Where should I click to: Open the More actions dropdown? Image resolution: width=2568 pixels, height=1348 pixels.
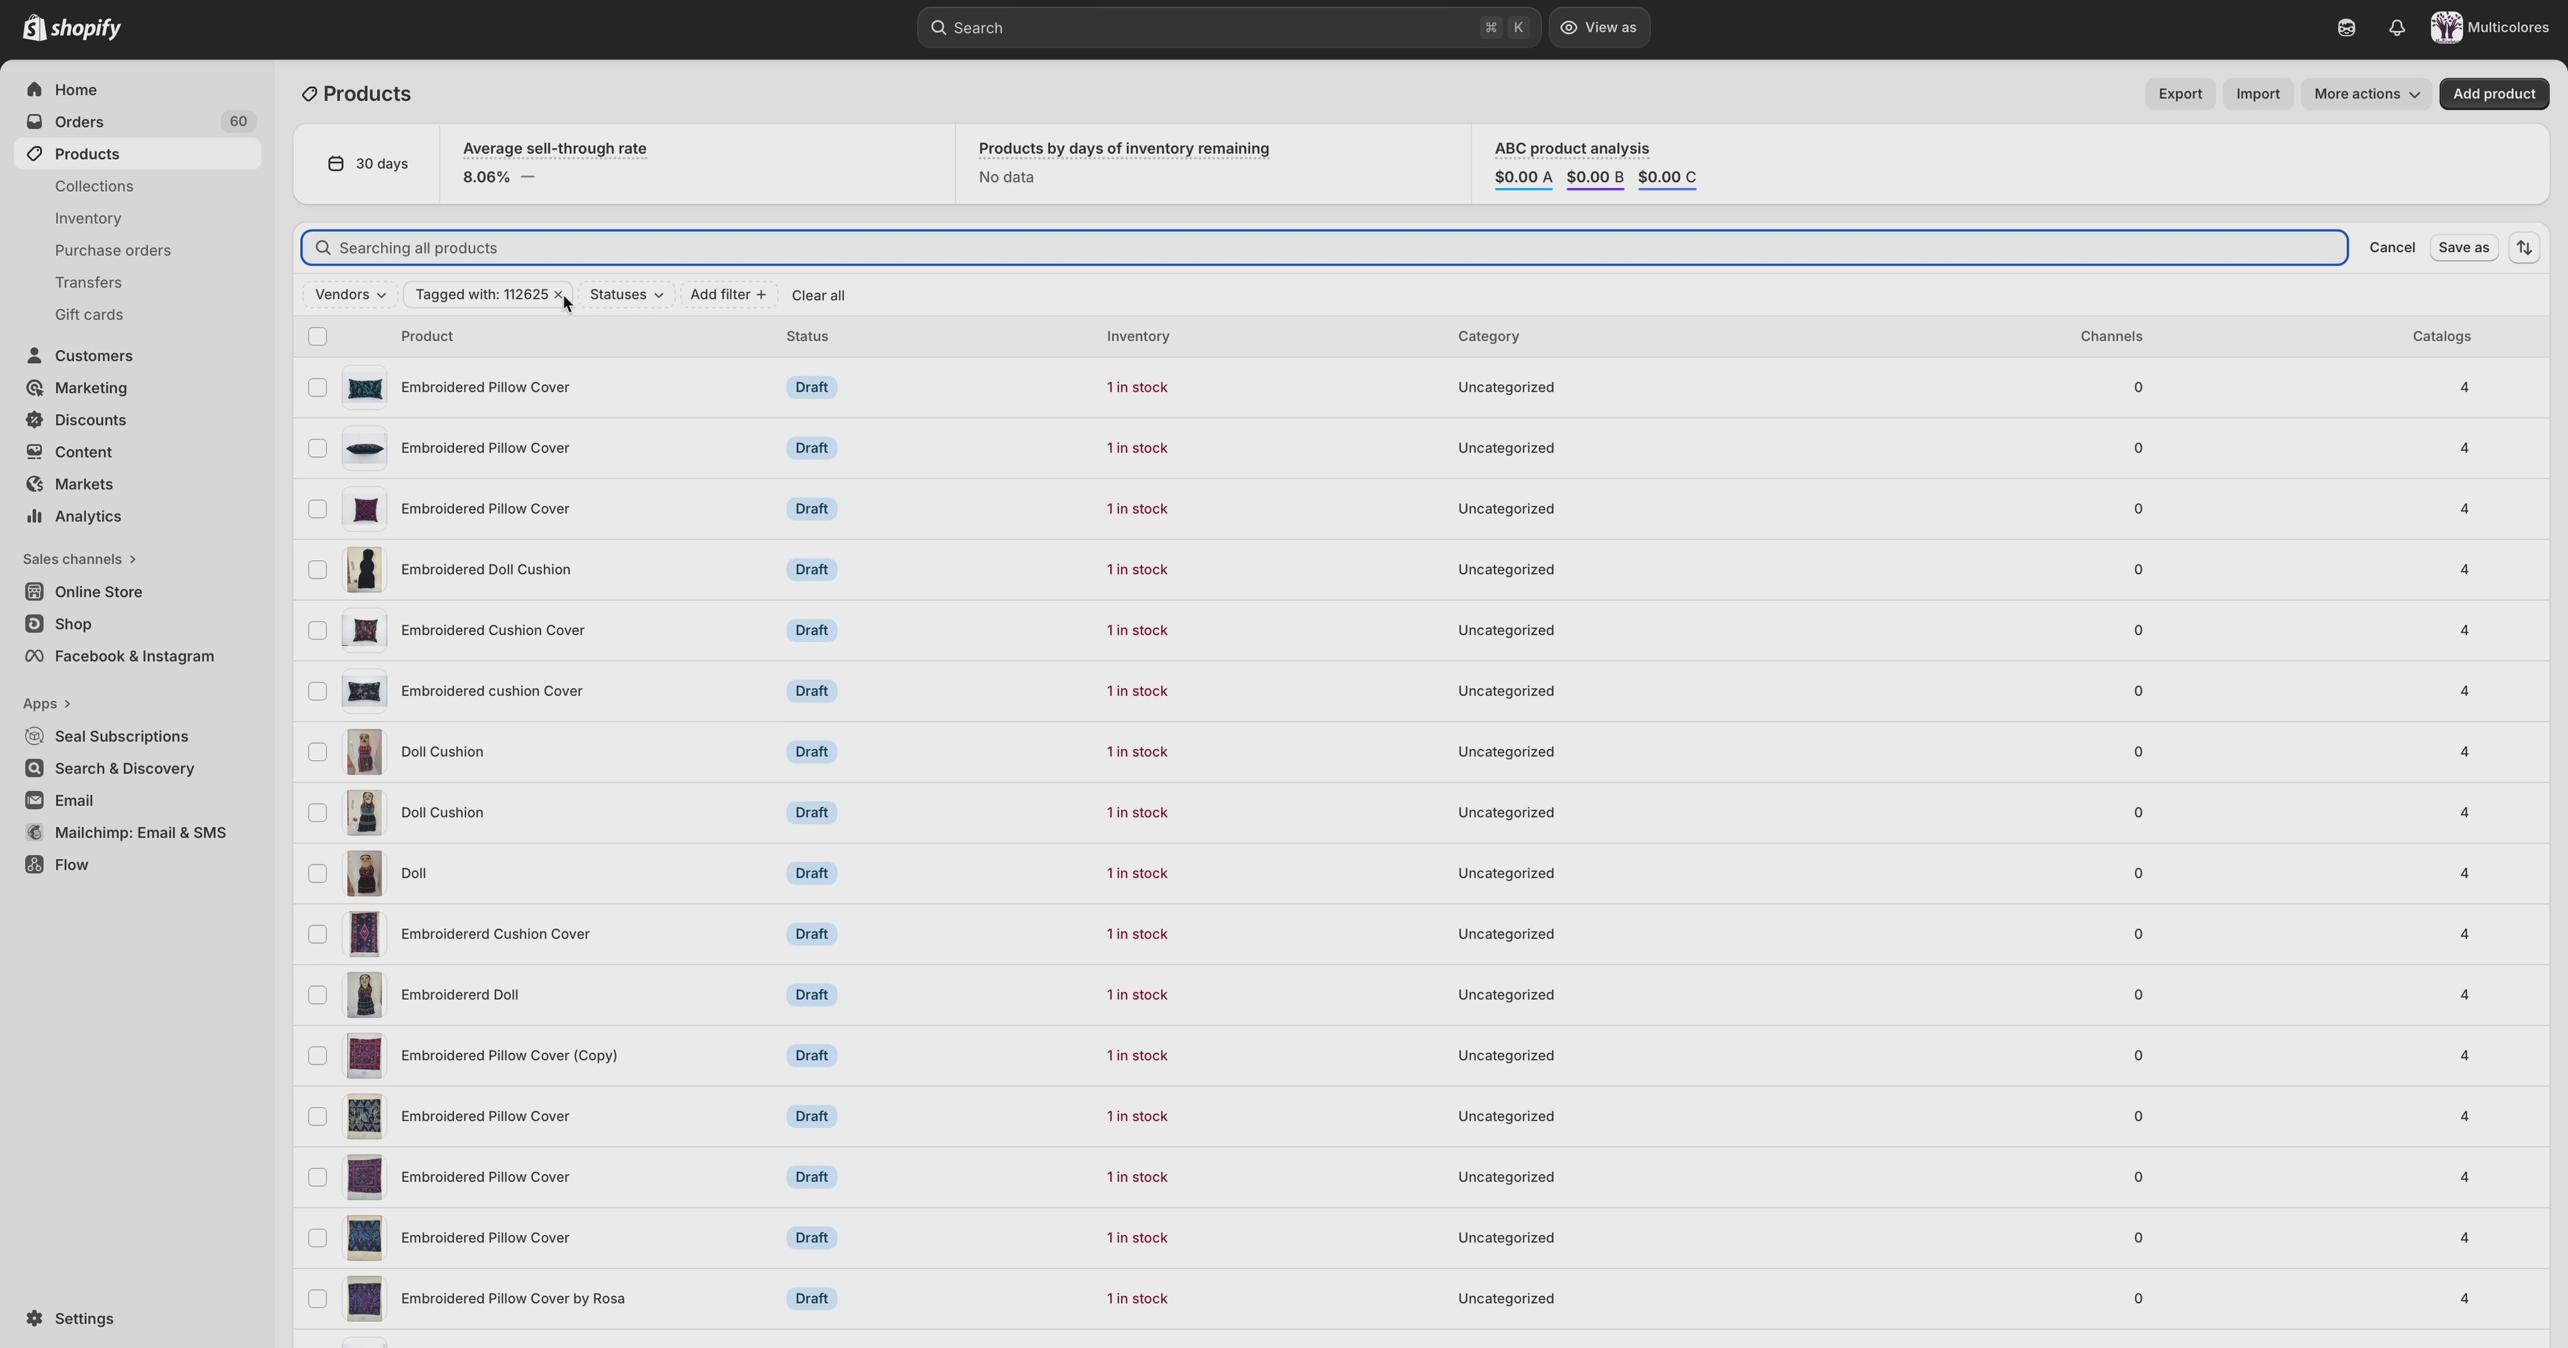2365,94
